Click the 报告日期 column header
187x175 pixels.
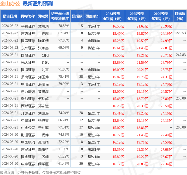[10, 16]
